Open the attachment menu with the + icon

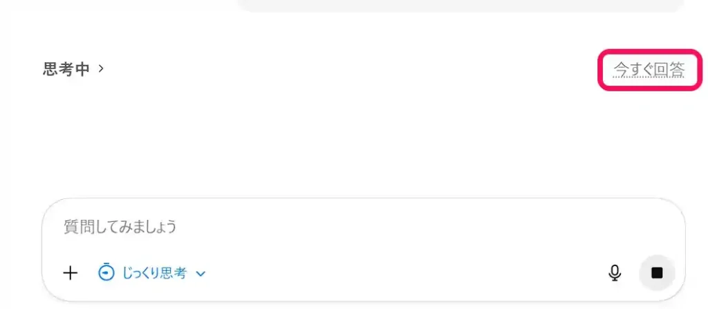pos(70,272)
